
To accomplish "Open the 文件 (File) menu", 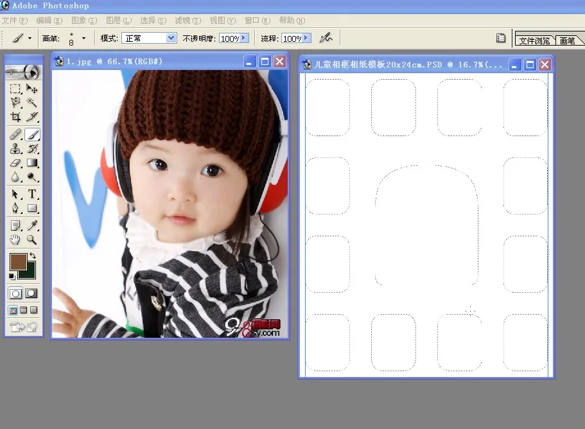I will 15,21.
